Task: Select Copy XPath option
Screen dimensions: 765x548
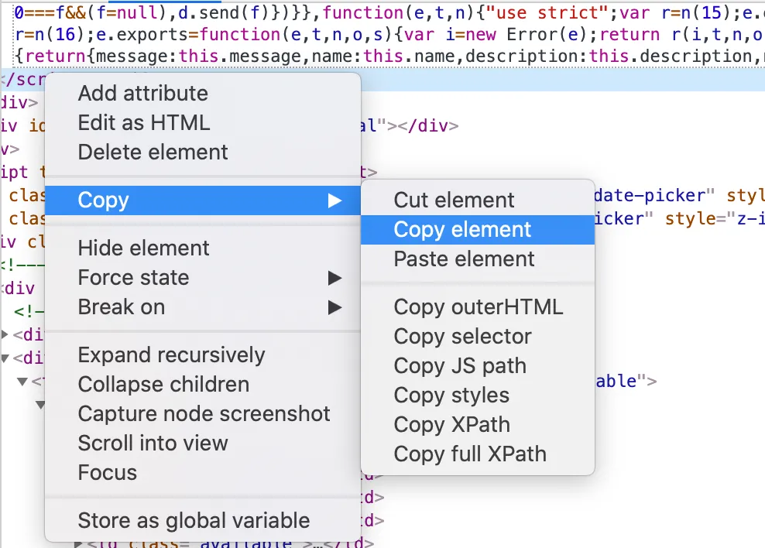Action: click(478, 425)
